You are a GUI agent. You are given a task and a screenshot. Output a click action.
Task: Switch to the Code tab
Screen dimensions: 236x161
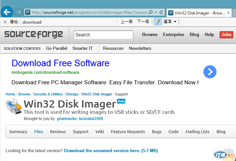click(173, 131)
